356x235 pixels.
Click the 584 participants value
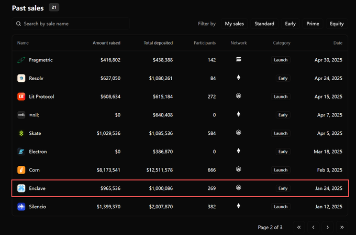pyautogui.click(x=212, y=133)
